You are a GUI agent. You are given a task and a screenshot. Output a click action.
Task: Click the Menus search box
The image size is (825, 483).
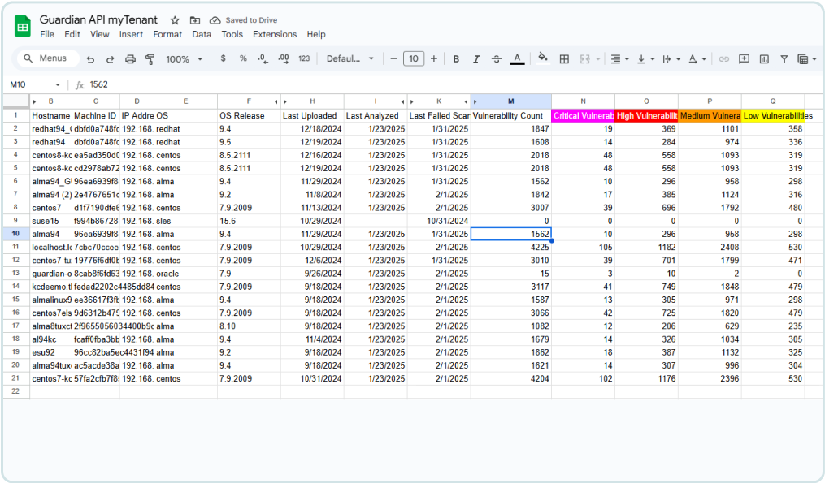click(47, 58)
